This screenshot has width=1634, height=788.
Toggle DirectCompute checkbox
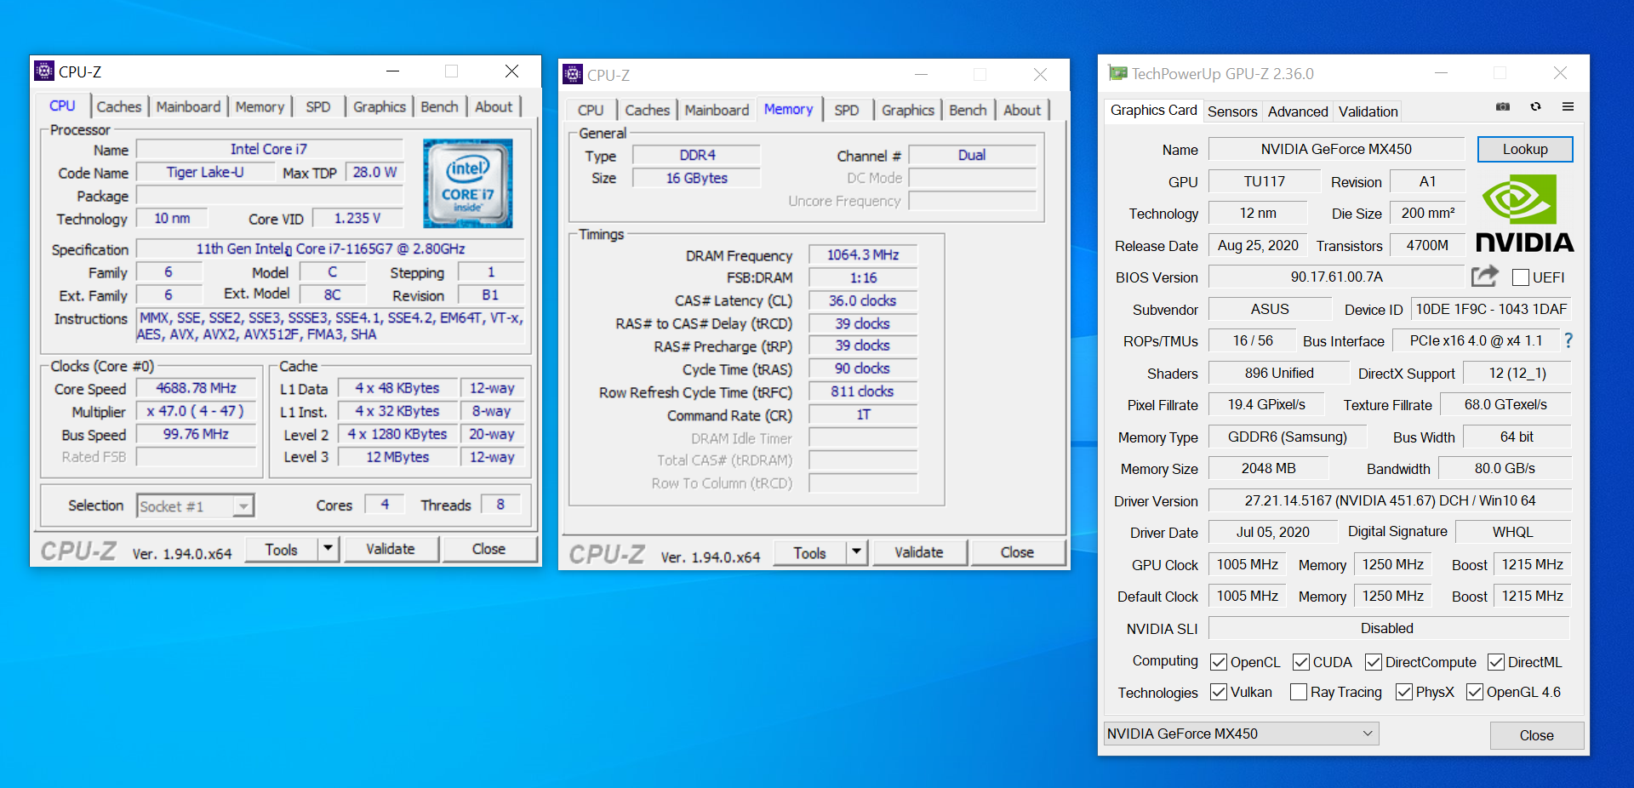pos(1374,662)
